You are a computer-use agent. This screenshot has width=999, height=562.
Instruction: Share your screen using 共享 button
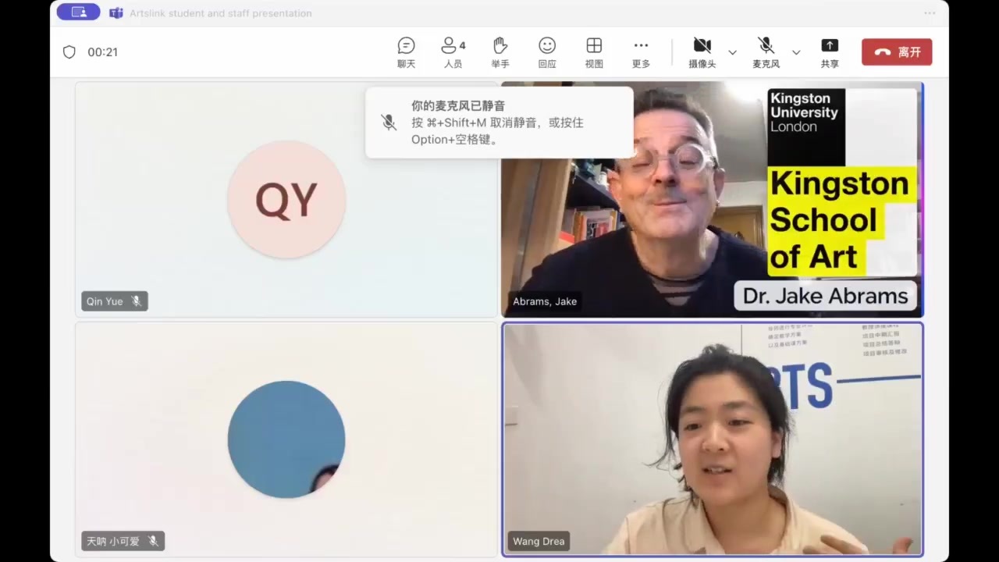pos(830,52)
